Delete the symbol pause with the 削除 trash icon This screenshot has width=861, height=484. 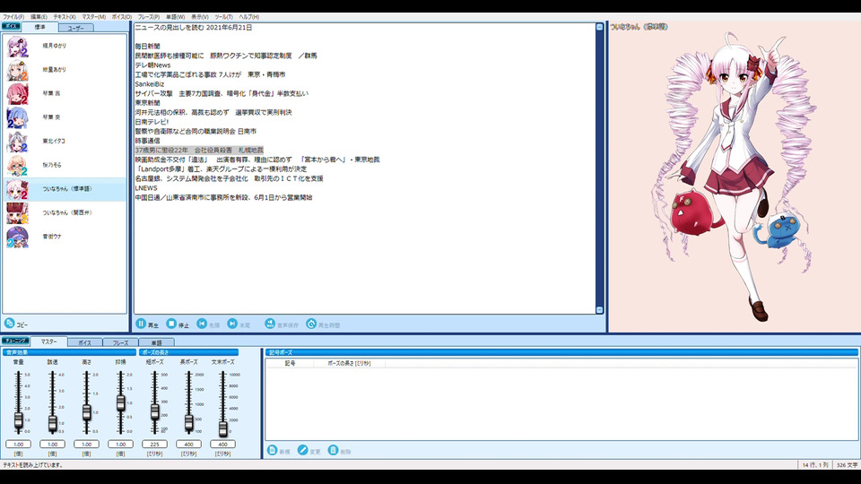pos(333,450)
